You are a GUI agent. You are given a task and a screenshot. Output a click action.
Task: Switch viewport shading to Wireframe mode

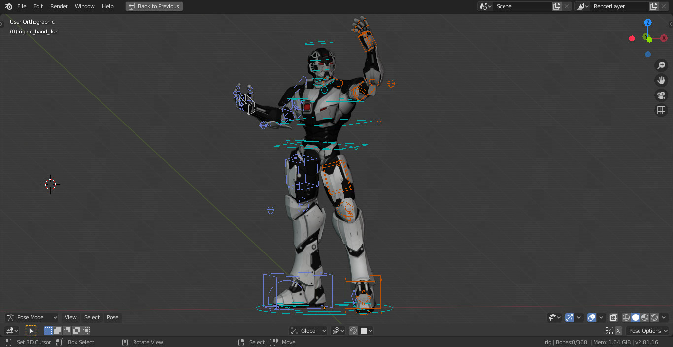pyautogui.click(x=626, y=317)
